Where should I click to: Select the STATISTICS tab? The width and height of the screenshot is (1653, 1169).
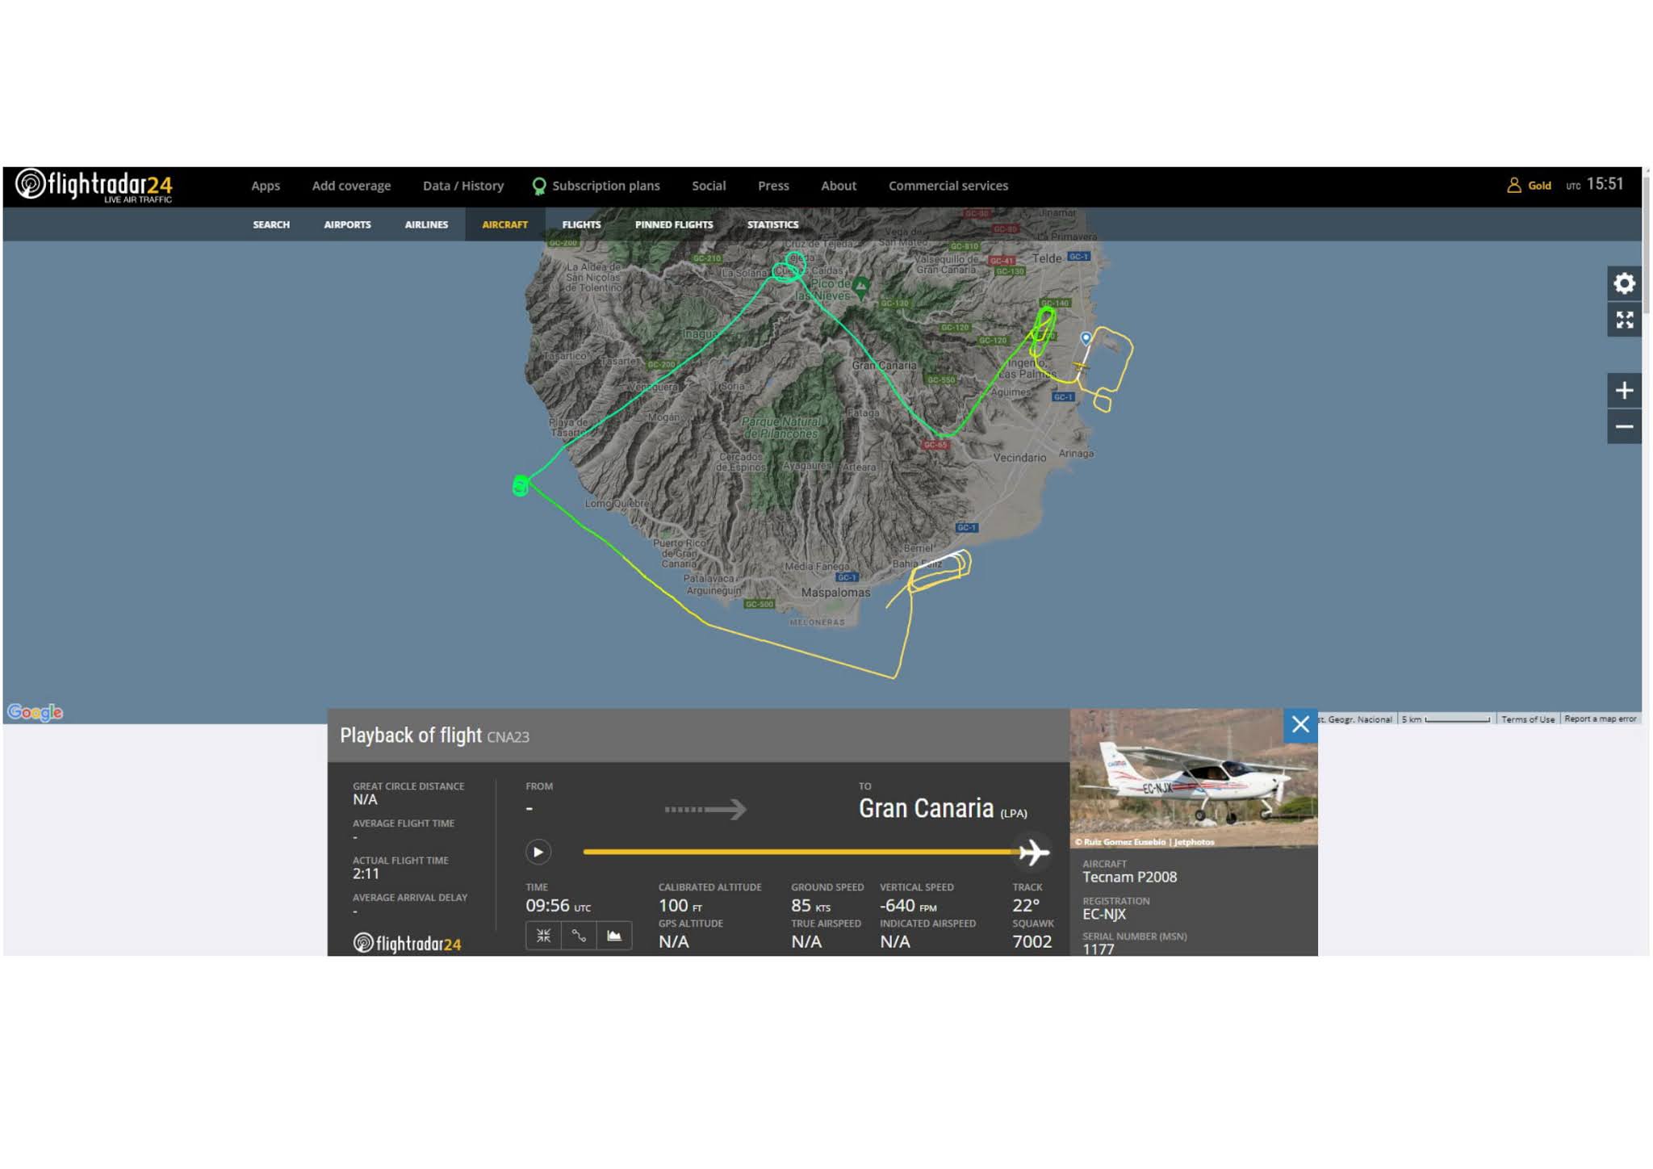pyautogui.click(x=772, y=224)
